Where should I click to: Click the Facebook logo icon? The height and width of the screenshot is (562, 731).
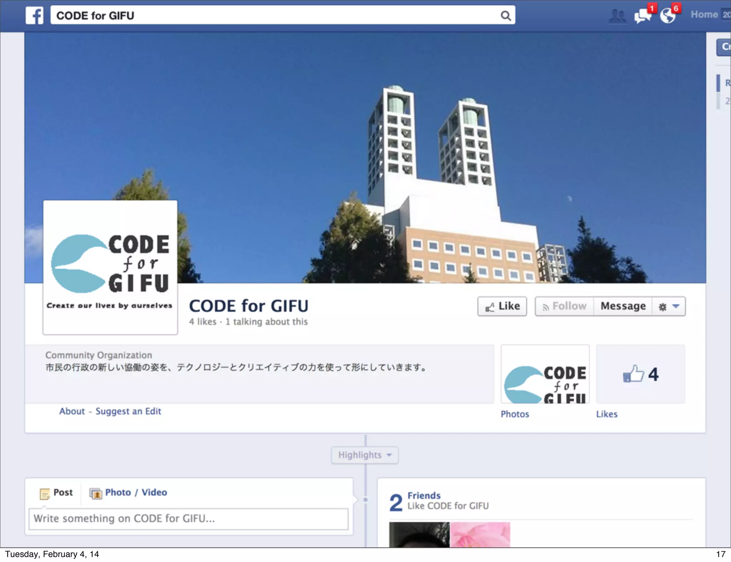34,16
